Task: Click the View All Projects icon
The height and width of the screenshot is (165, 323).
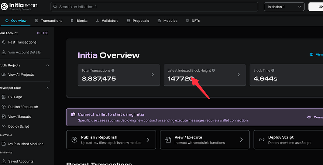Action: (x=3, y=74)
